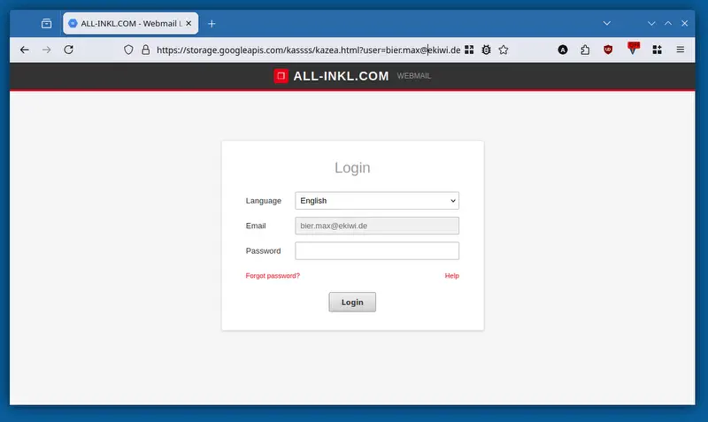Screen dimensions: 708x422
Task: Click the Login button
Action: 352,302
